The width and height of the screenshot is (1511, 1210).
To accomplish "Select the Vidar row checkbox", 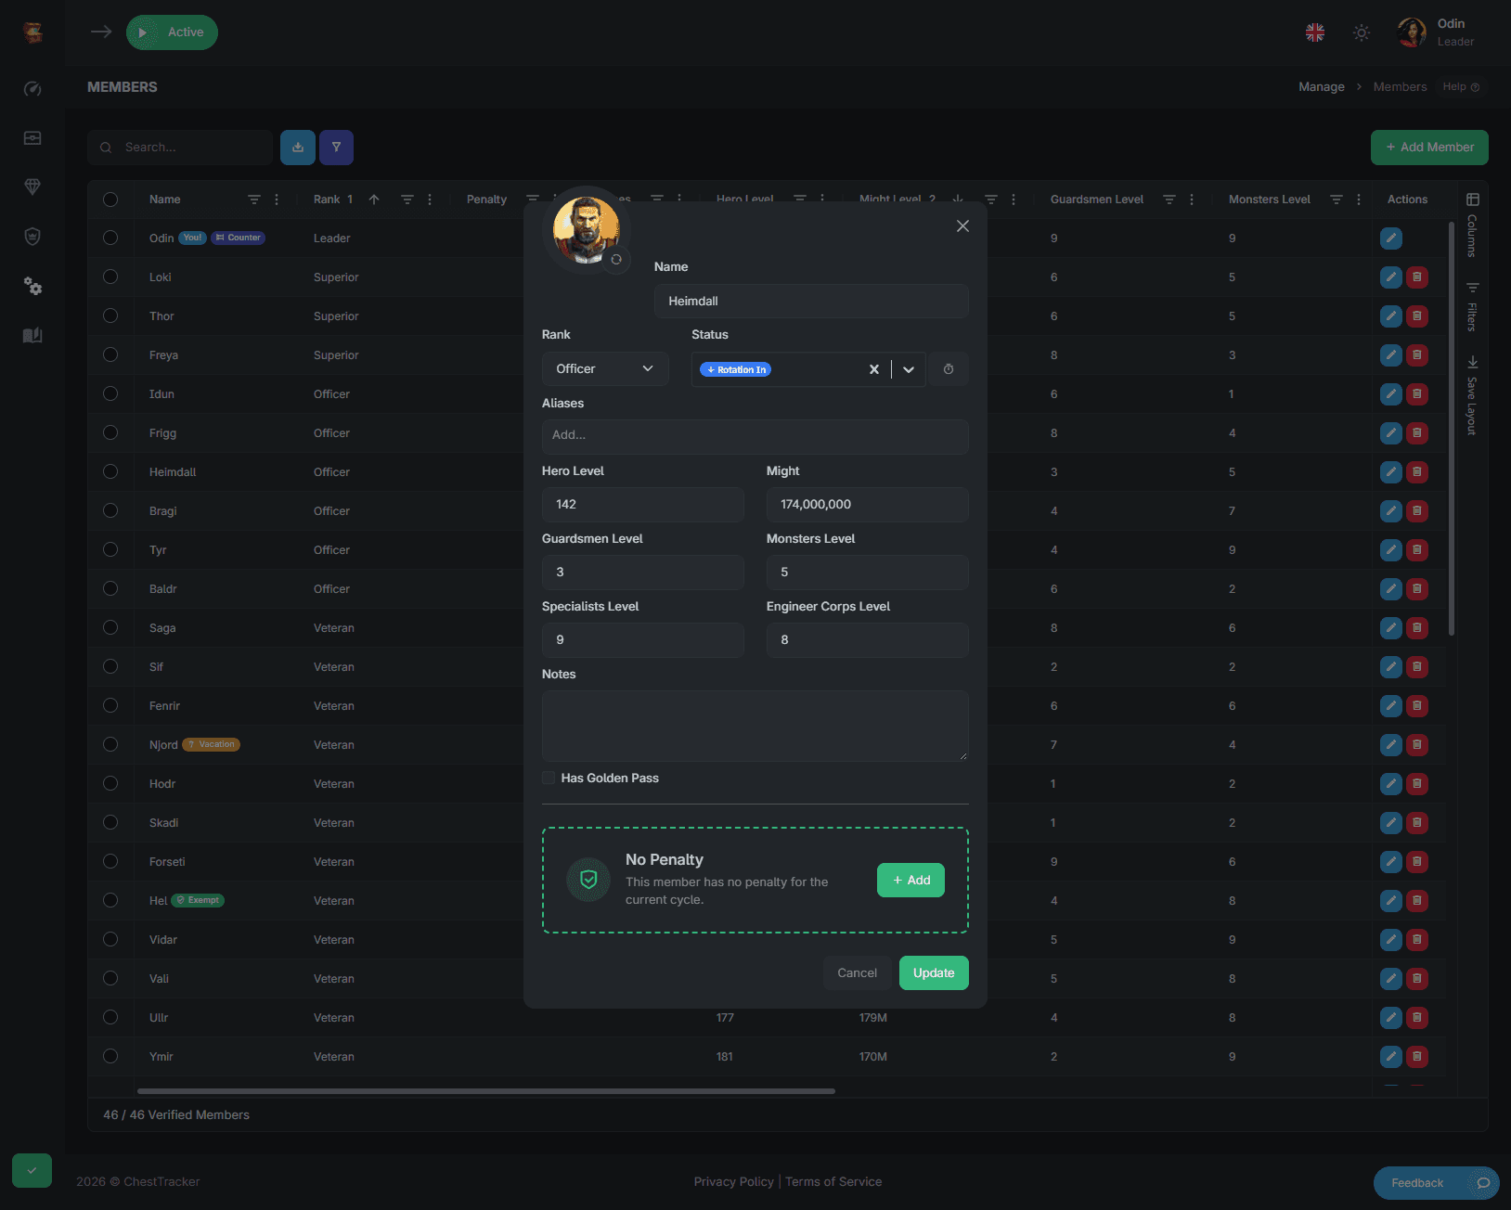I will coord(110,940).
